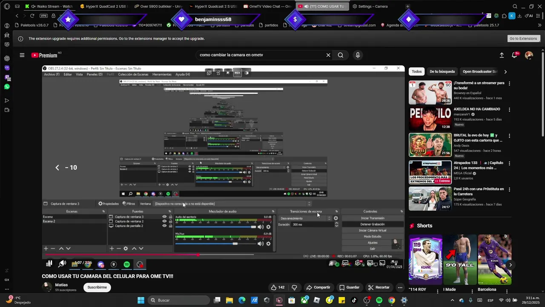Mute the 'Audio del escritorio' speaker icon
This screenshot has width=545, height=307.
[261, 227]
